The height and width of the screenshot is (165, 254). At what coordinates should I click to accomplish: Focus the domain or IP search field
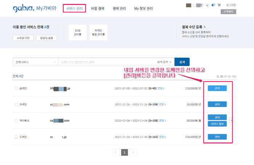[107, 62]
